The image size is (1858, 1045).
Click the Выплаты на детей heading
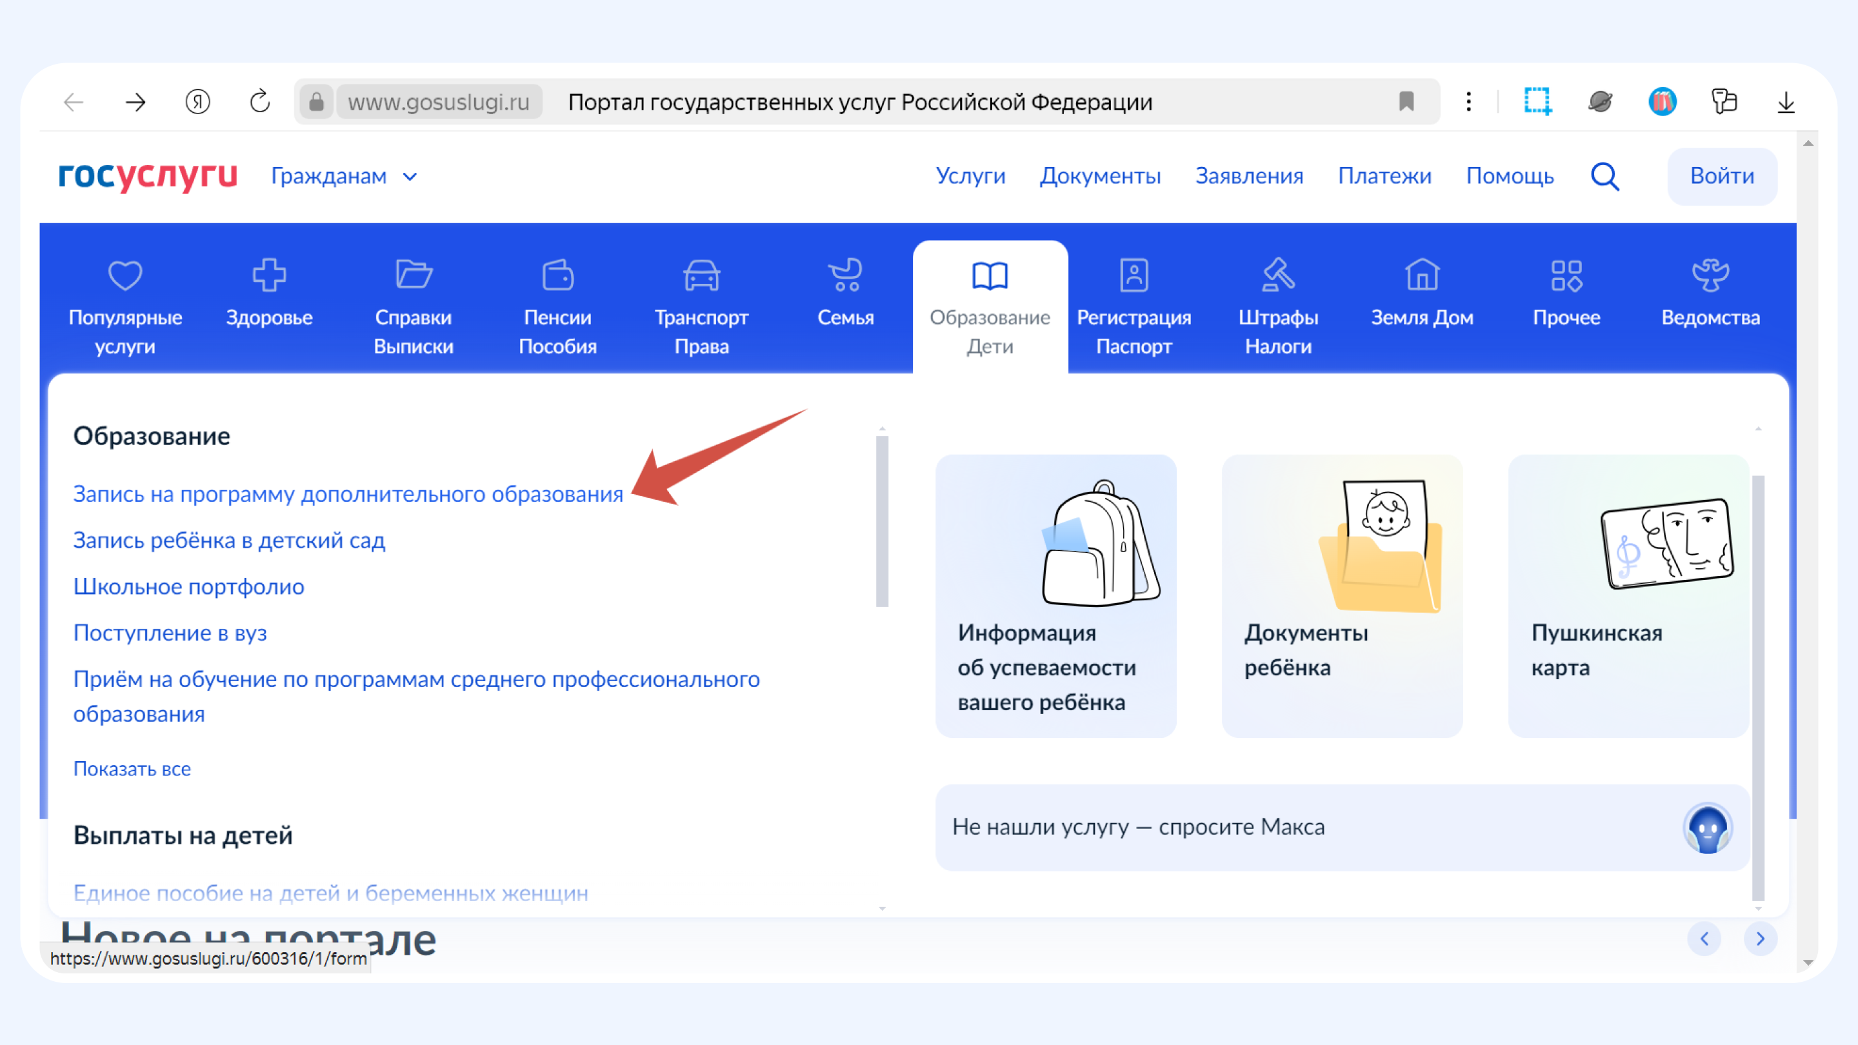(x=183, y=835)
